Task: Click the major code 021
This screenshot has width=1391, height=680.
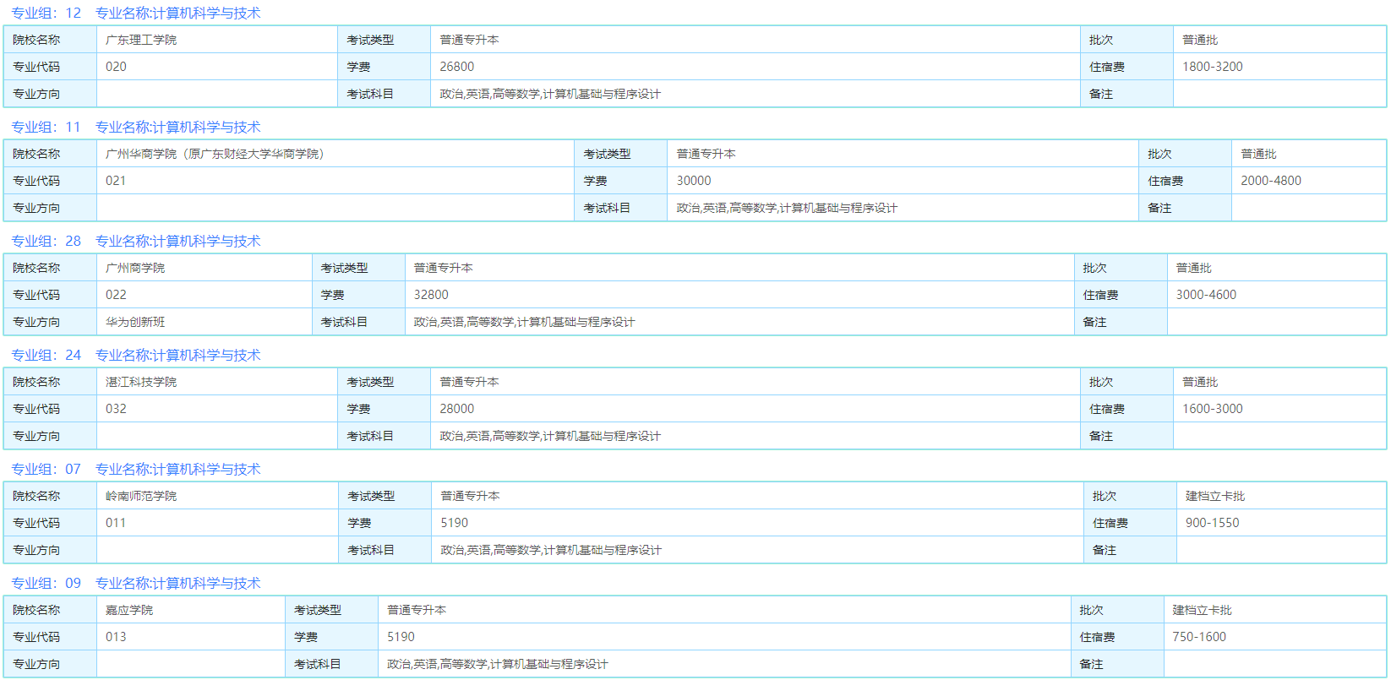Action: tap(116, 181)
